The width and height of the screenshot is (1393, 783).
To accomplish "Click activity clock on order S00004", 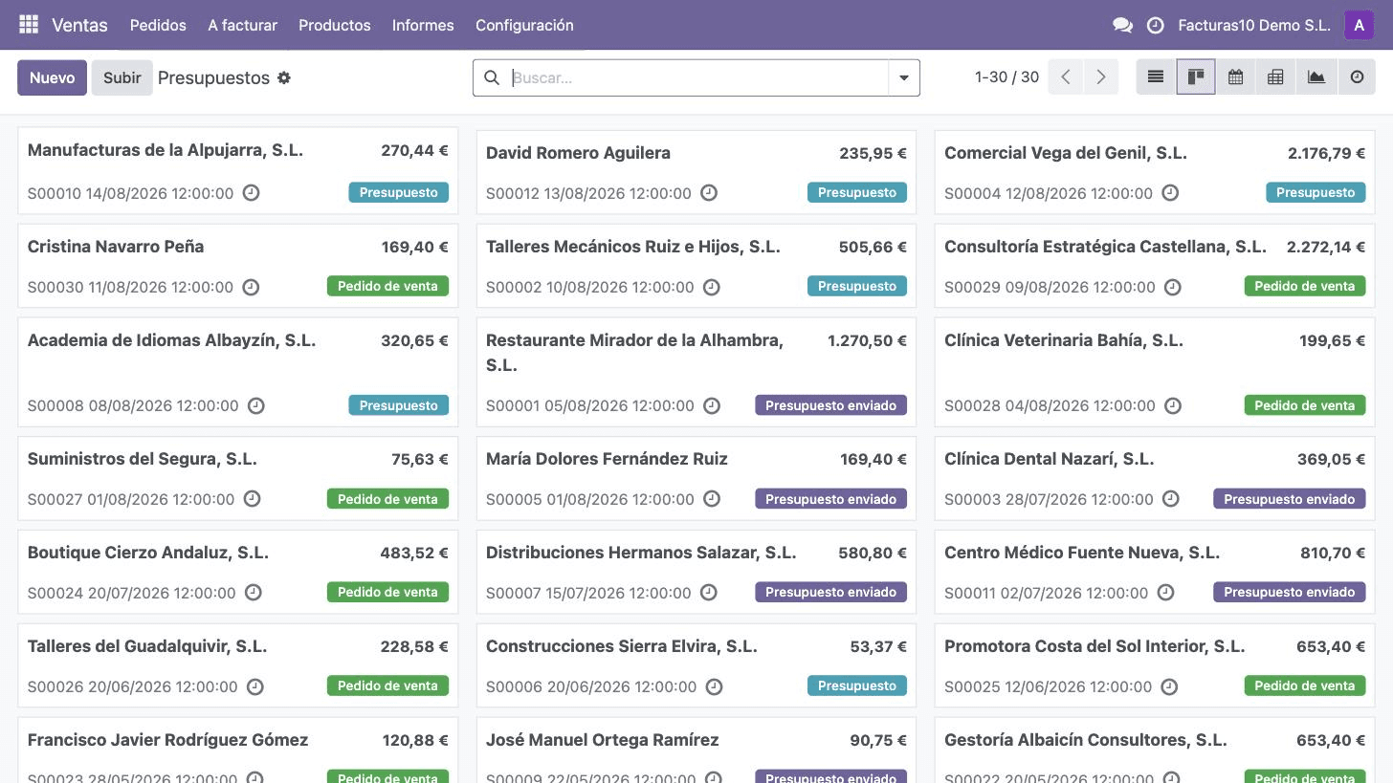I will click(x=1170, y=193).
